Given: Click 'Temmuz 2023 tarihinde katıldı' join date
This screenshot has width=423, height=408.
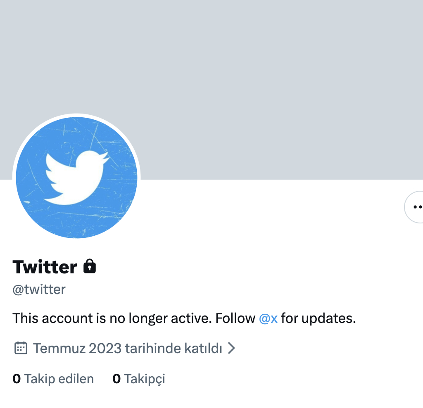Looking at the screenshot, I should (128, 348).
